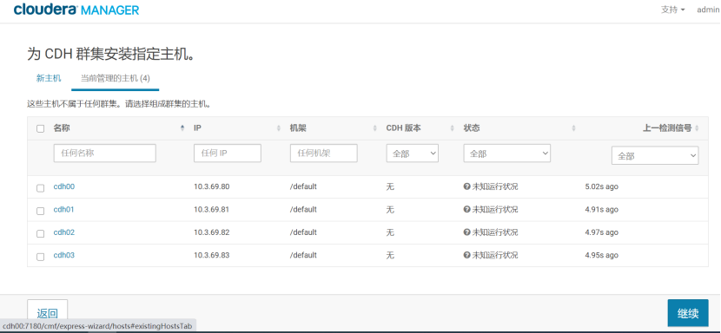Switch to the 新主机 tab
The image size is (721, 333).
click(49, 78)
